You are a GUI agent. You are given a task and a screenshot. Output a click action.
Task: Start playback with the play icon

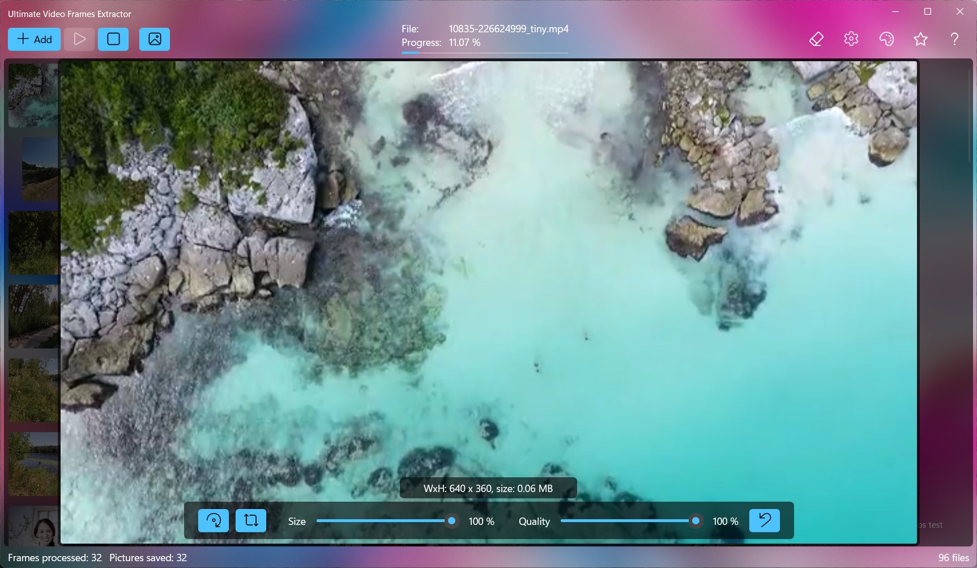(79, 39)
